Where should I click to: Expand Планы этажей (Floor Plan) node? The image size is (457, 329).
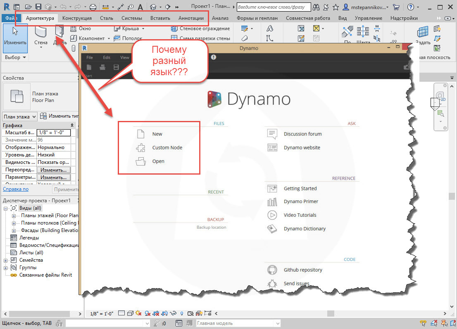click(14, 216)
